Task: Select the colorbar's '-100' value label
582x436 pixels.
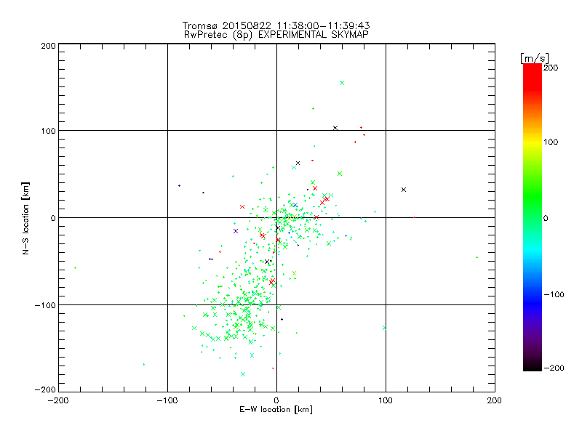Action: click(x=554, y=294)
